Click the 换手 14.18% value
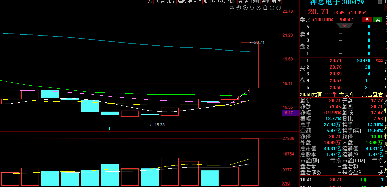The image size is (387, 187). coord(374,125)
